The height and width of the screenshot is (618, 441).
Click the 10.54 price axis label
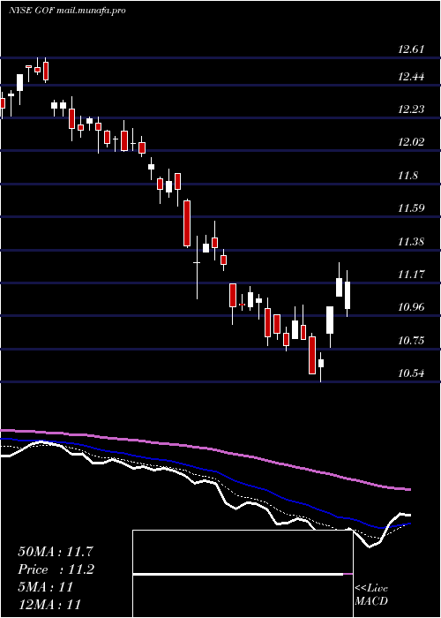pyautogui.click(x=411, y=373)
